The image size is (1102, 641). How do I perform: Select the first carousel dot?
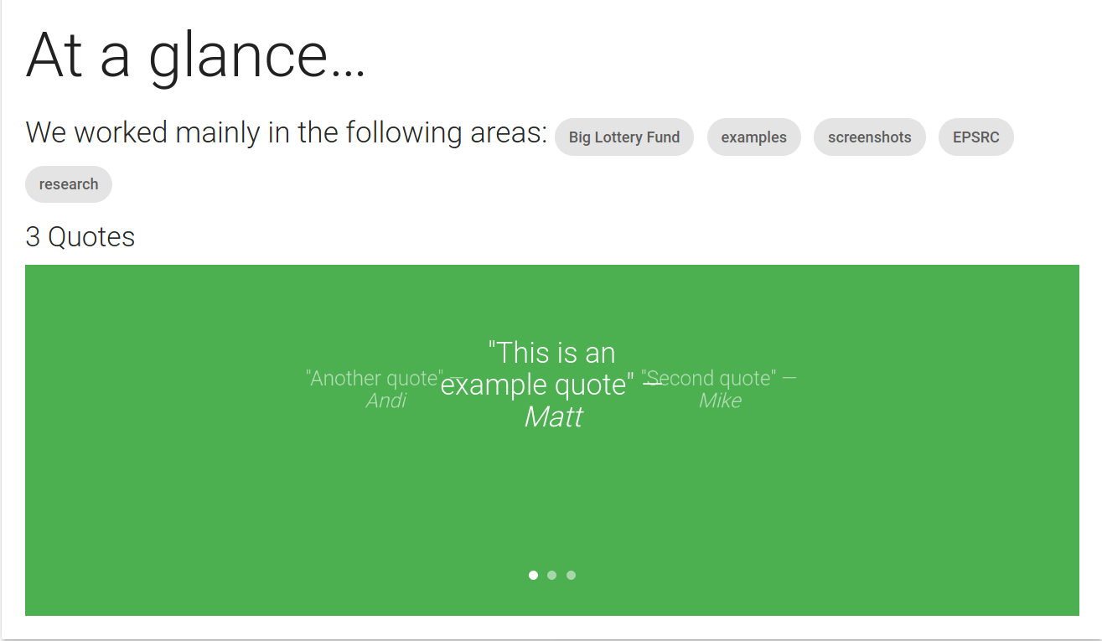tap(533, 575)
